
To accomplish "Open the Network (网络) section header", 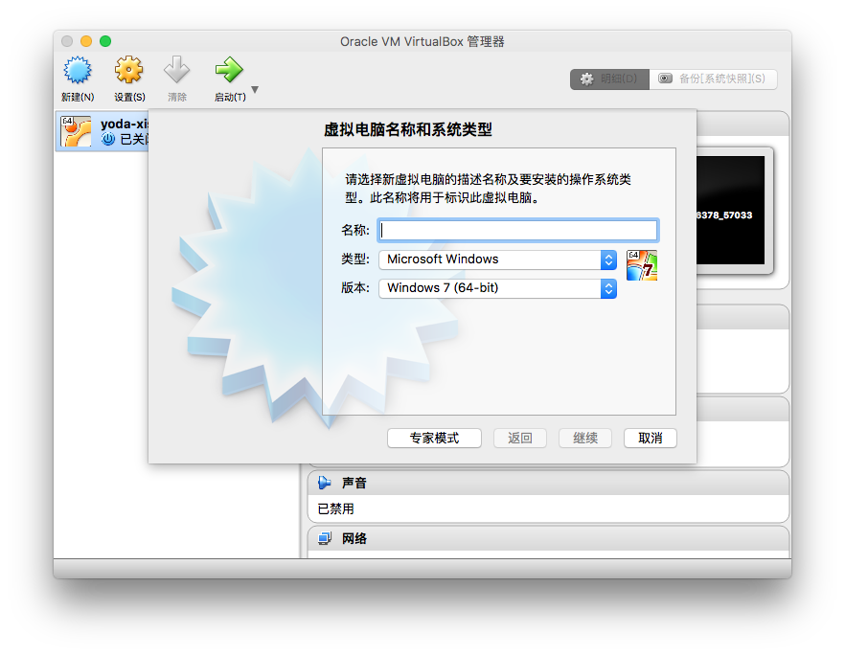I will click(548, 538).
